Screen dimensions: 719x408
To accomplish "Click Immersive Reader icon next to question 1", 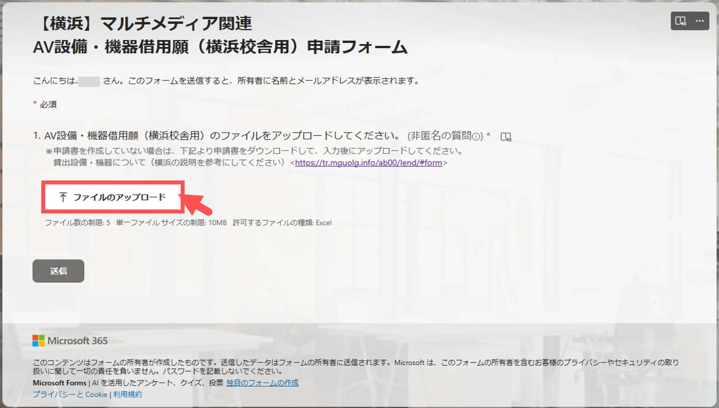I will pos(506,137).
